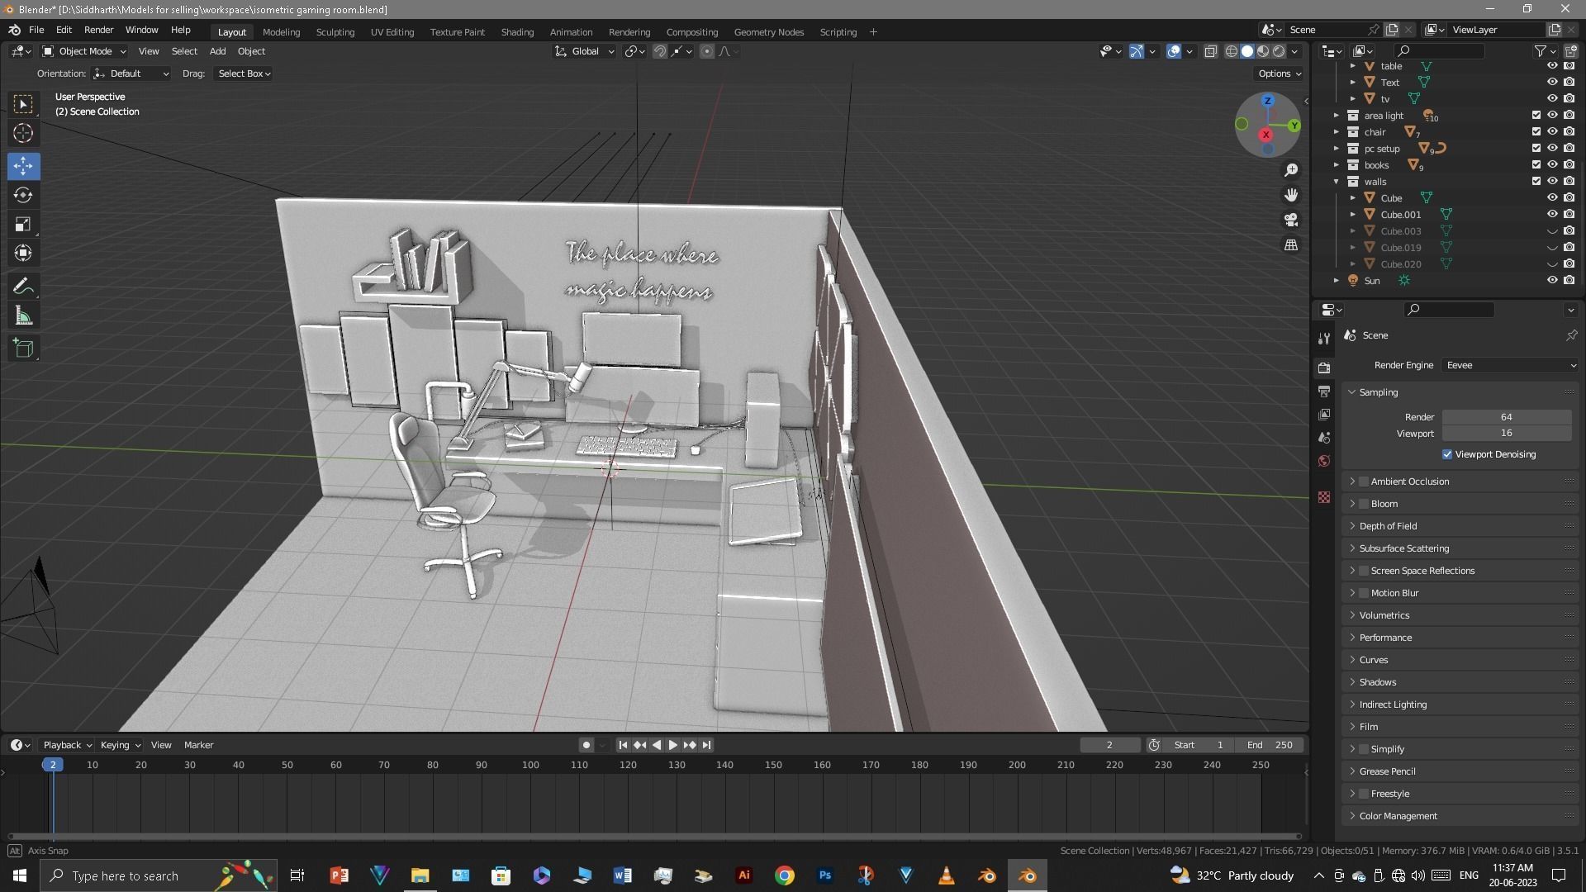Viewport: 1586px width, 892px height.
Task: Activate the Scale tool
Action: 23,224
